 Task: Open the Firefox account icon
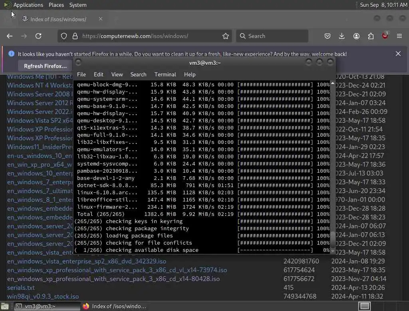pos(356,36)
